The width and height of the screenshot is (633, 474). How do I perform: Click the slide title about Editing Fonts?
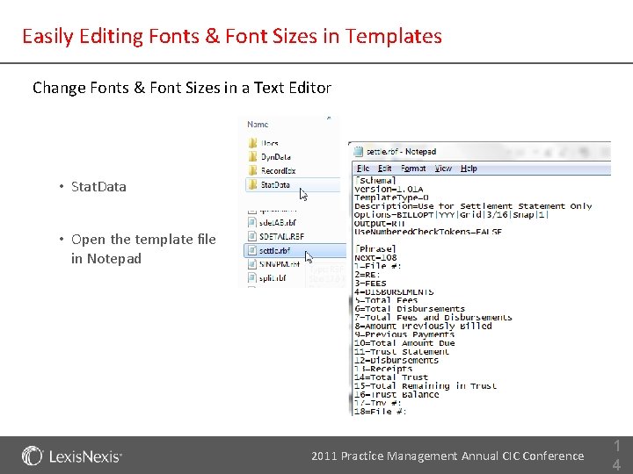click(x=232, y=36)
